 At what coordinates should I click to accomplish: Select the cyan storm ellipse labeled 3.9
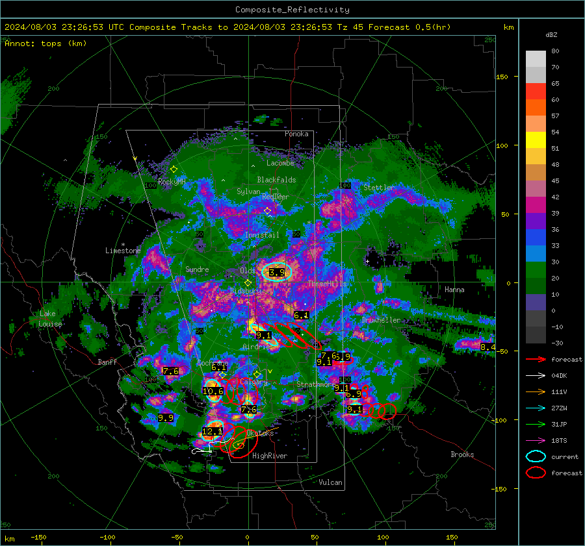[x=276, y=271]
